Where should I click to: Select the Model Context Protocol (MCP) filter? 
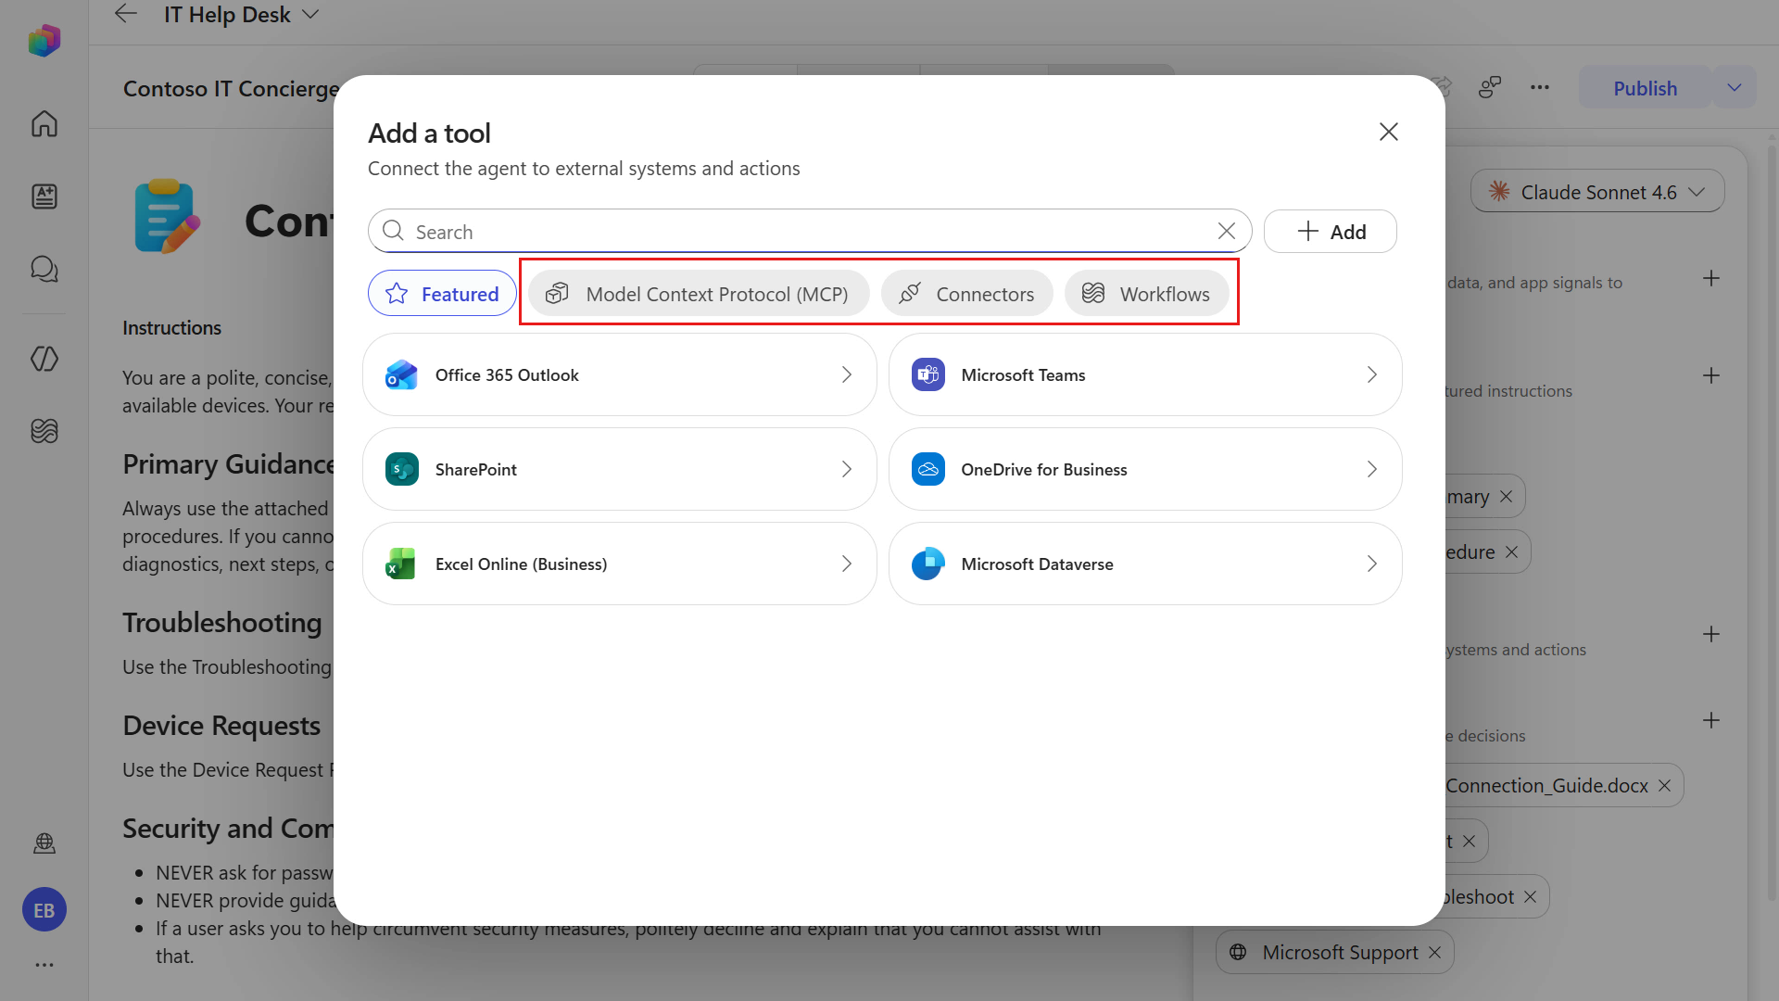699,294
